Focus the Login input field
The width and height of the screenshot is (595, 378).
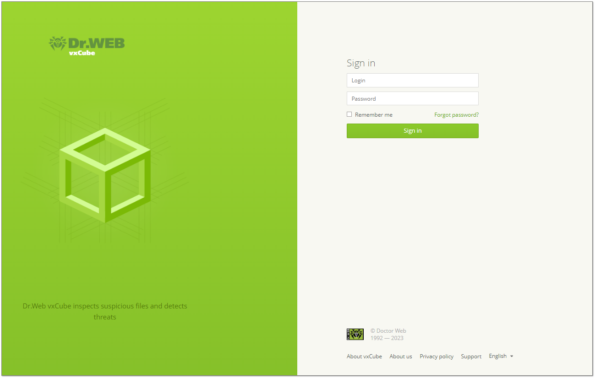point(412,81)
